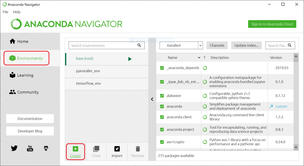Select the pyinstaller_env environment
The image size is (304, 166).
click(x=107, y=71)
